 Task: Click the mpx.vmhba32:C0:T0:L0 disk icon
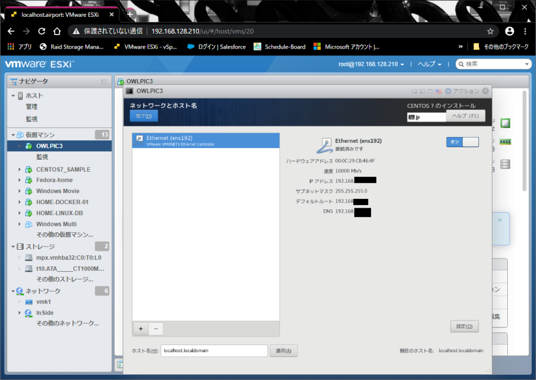(29, 258)
